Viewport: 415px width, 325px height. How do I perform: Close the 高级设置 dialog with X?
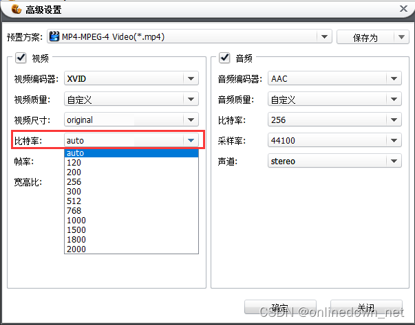(403, 9)
